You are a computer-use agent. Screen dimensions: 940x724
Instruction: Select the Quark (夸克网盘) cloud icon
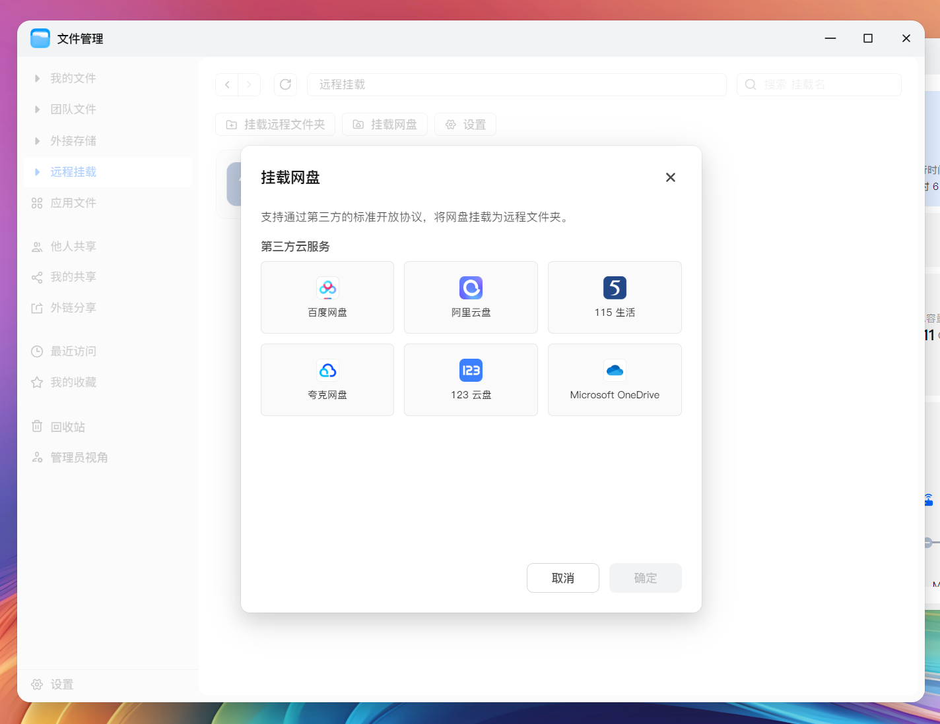pyautogui.click(x=327, y=371)
